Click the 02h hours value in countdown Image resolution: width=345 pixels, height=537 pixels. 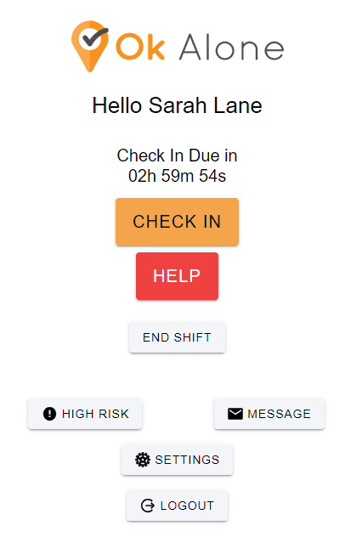pyautogui.click(x=142, y=176)
